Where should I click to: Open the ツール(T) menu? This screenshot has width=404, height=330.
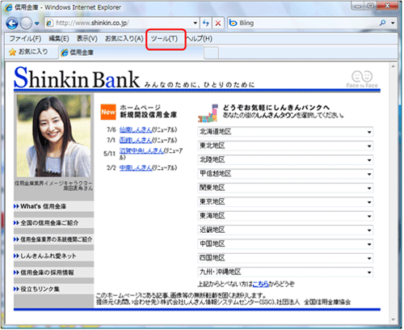pyautogui.click(x=164, y=39)
